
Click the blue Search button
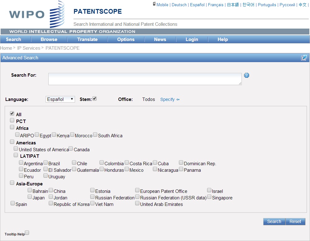click(274, 222)
